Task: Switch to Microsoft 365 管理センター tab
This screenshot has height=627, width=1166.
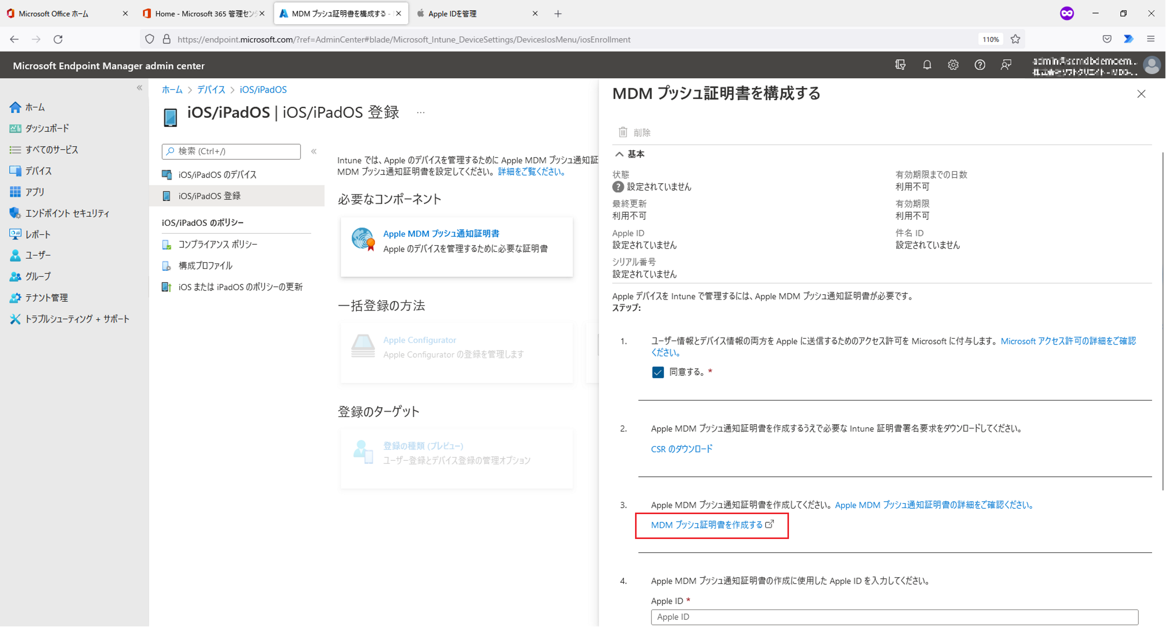Action: coord(203,14)
